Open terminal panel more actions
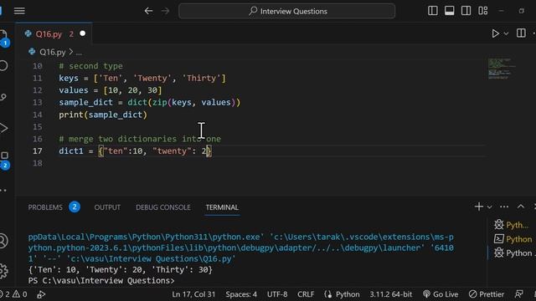 pos(504,207)
